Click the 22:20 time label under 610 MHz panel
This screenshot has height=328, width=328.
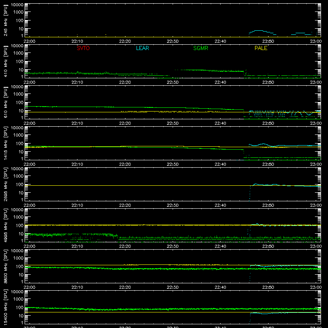125,123
